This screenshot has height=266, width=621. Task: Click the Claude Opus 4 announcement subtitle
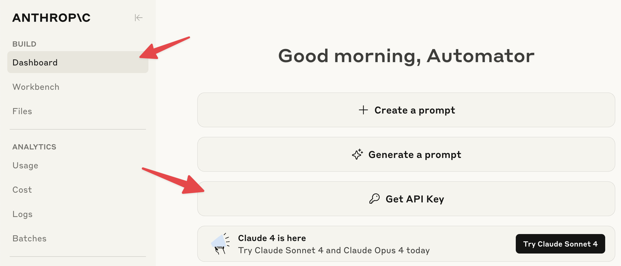click(334, 250)
